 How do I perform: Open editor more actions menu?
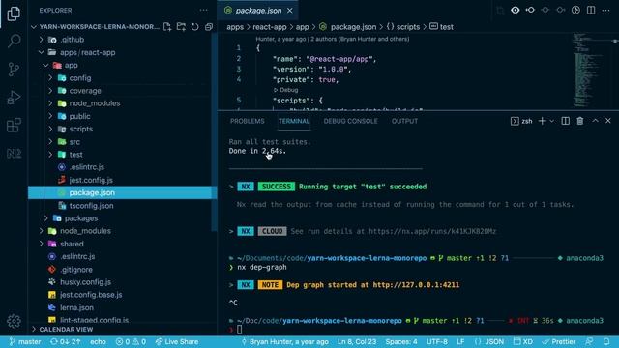[x=606, y=11]
